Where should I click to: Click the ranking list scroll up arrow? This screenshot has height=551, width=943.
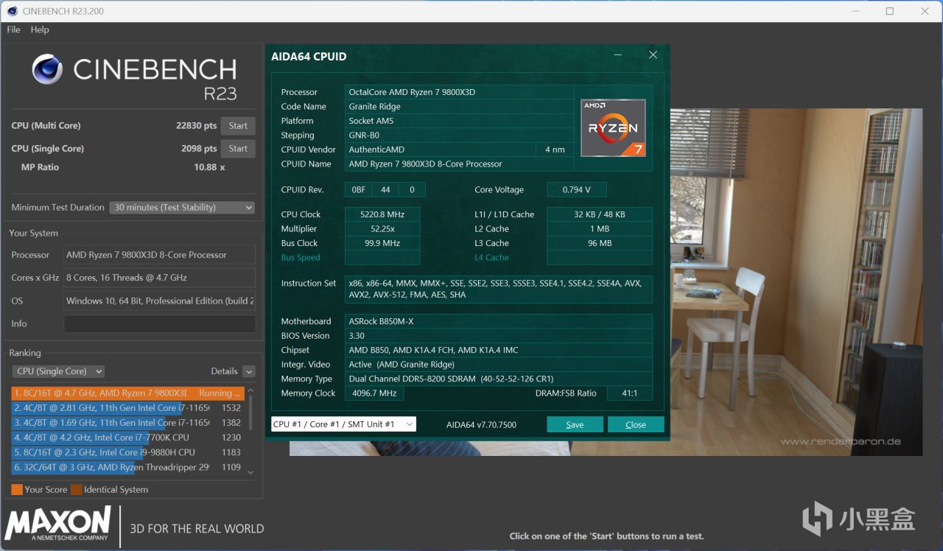point(250,391)
